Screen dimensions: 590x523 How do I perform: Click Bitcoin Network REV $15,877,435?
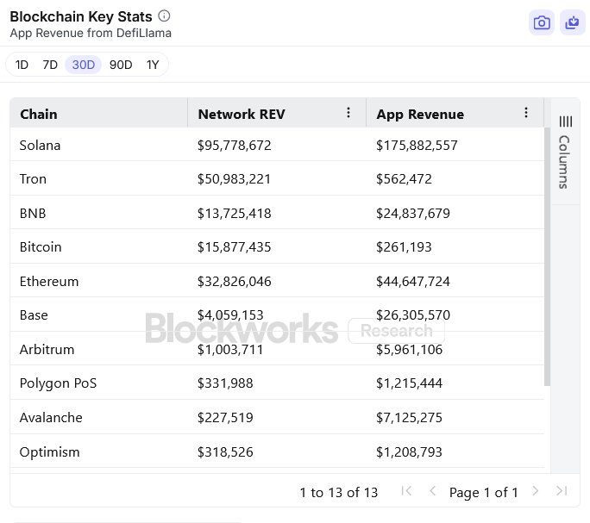click(x=234, y=247)
